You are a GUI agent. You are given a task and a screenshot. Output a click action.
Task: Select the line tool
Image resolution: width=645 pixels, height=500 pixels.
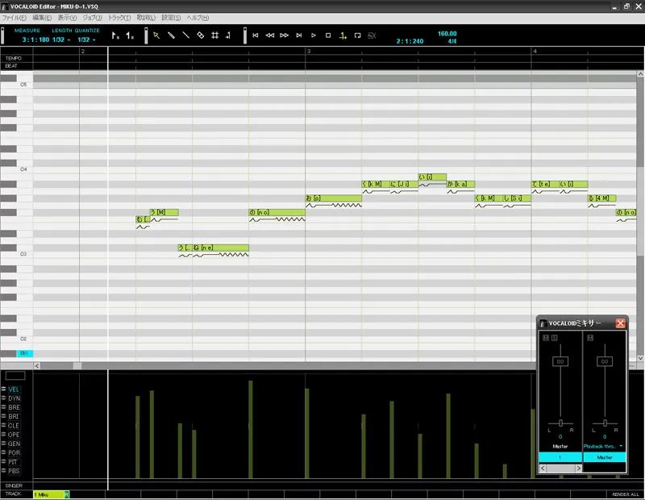(186, 35)
